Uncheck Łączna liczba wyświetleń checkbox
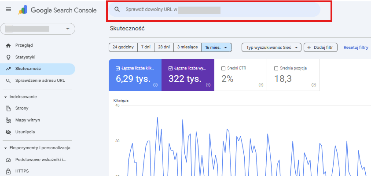The image size is (371, 176). 170,68
